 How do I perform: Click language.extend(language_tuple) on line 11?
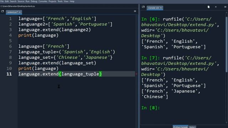click(60, 74)
